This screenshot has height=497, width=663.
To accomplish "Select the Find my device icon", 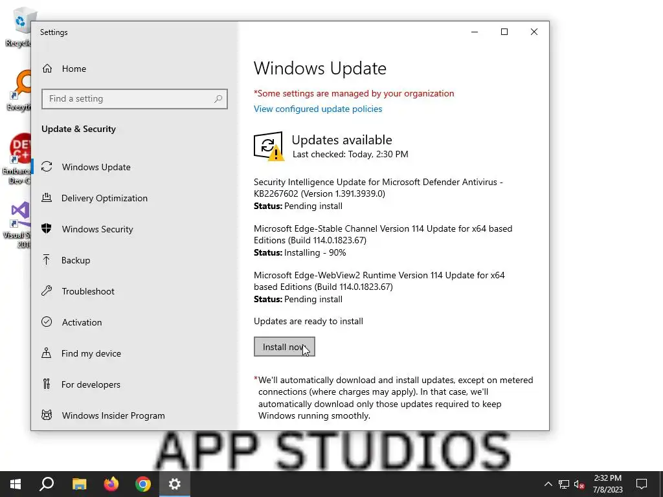I will pyautogui.click(x=47, y=353).
